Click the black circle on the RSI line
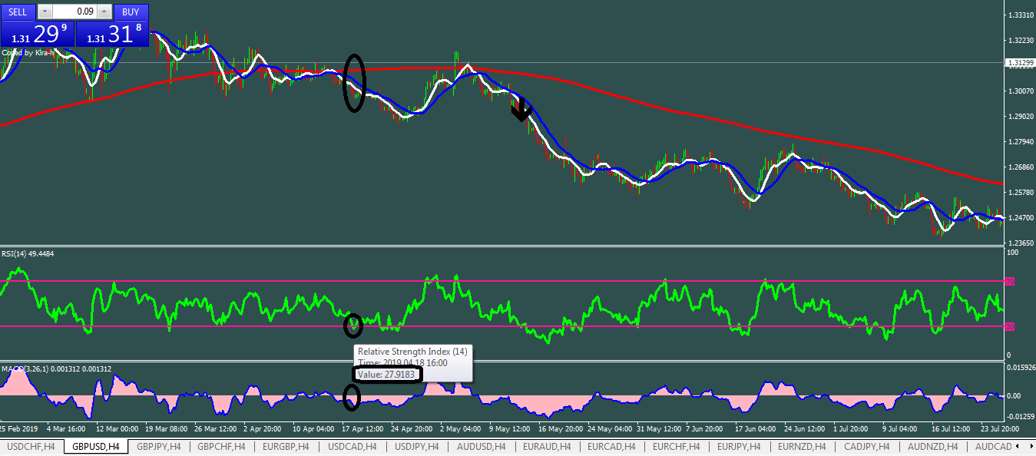The width and height of the screenshot is (1036, 456). (x=353, y=325)
